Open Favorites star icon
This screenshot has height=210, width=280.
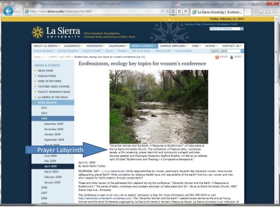click(x=268, y=11)
